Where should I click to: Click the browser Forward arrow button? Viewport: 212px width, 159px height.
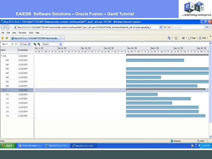(x=8, y=27)
